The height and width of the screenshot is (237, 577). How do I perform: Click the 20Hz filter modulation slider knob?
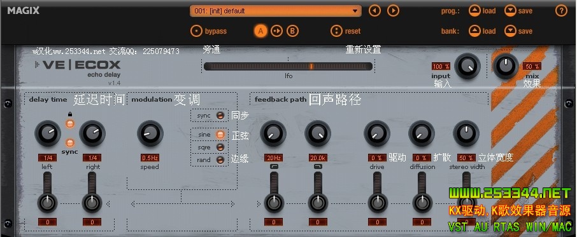[x=274, y=203]
